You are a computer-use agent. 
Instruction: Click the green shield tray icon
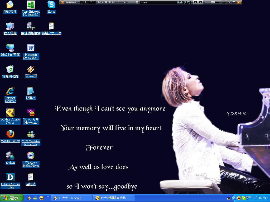pyautogui.click(x=243, y=198)
